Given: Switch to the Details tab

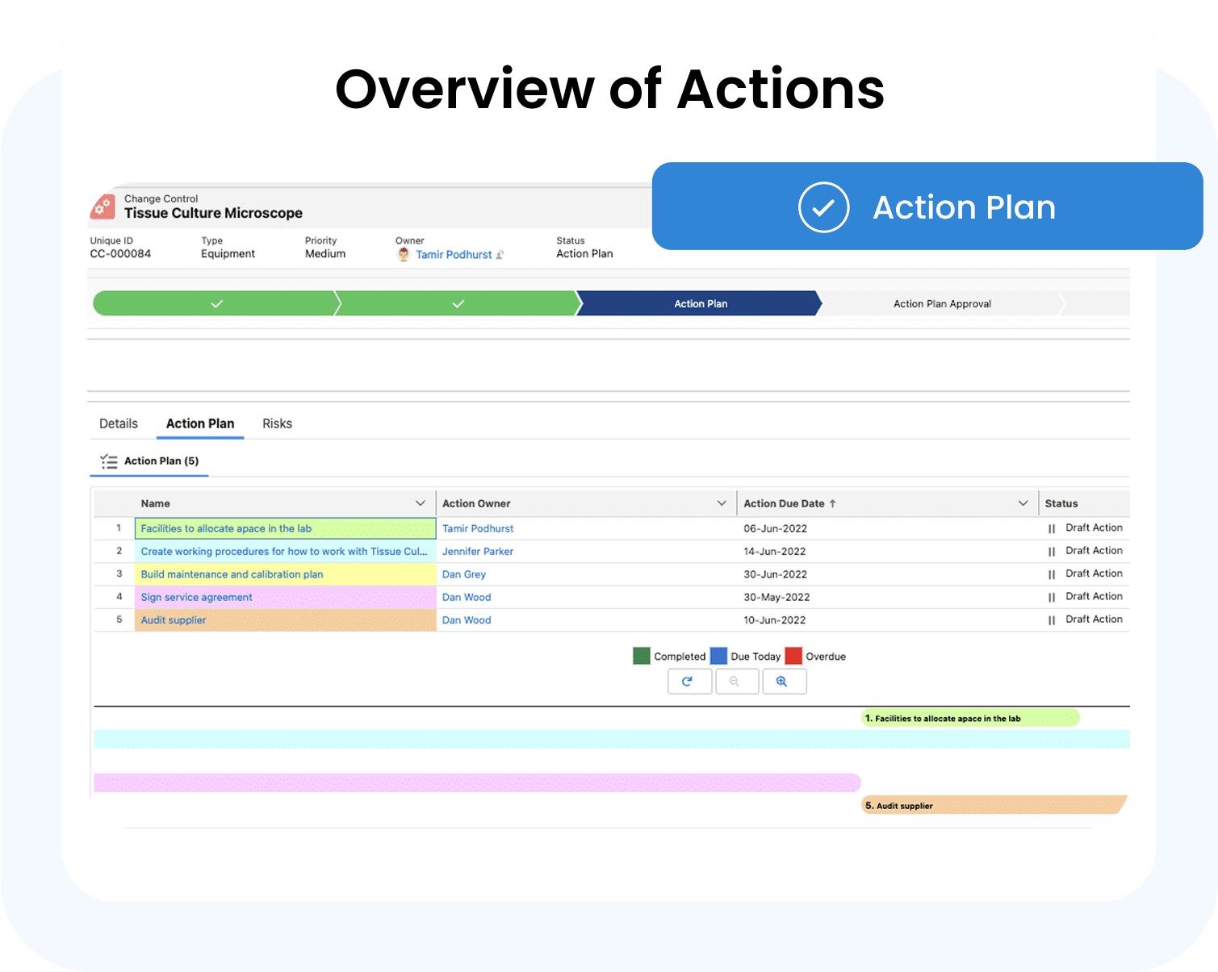Looking at the screenshot, I should [x=119, y=423].
